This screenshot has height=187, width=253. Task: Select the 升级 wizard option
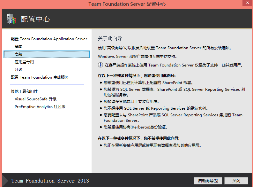click(x=19, y=70)
